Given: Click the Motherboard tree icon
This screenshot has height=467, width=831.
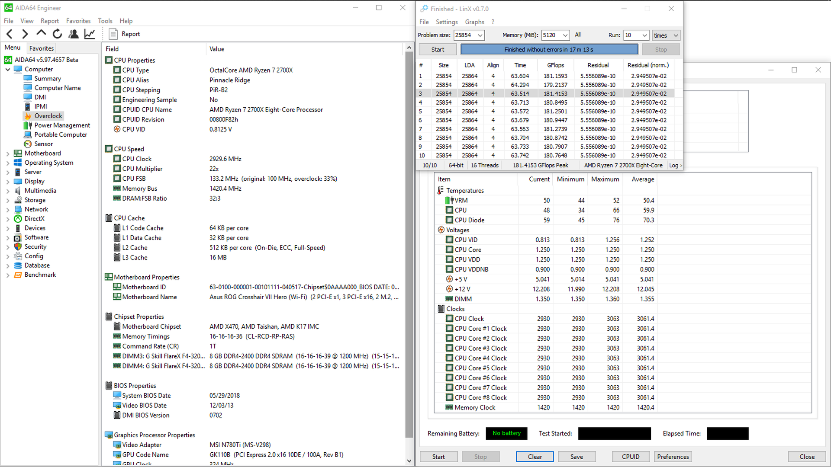Looking at the screenshot, I should click(x=18, y=153).
